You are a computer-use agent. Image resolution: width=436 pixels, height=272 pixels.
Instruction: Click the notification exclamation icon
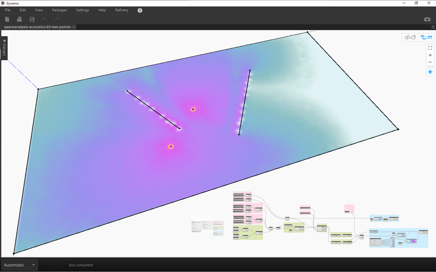140,10
